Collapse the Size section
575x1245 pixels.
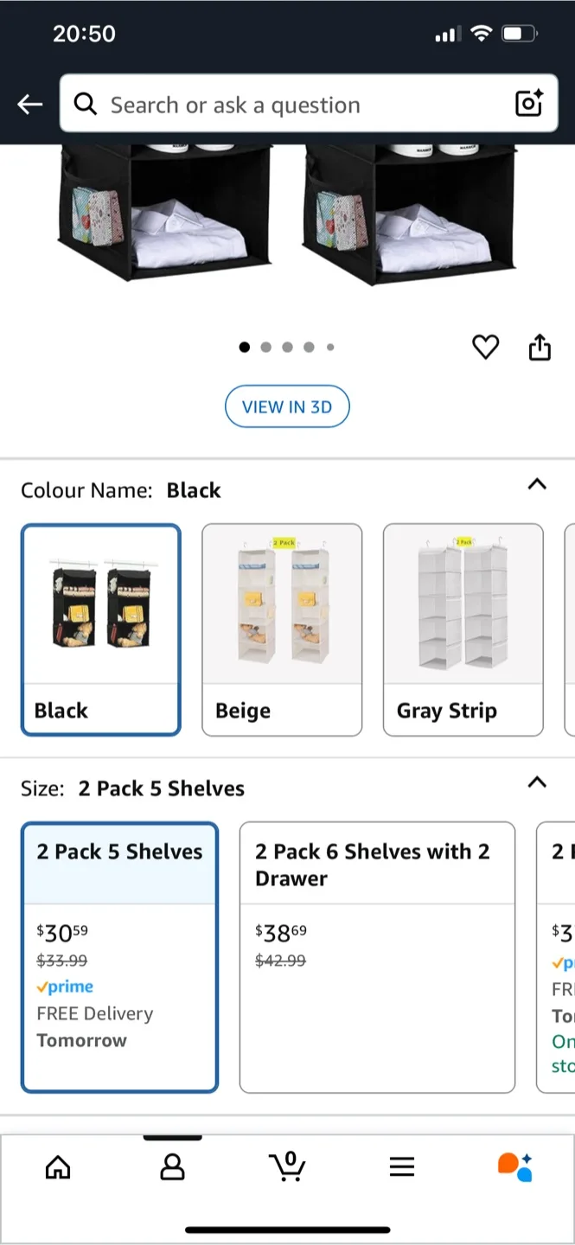(x=537, y=782)
